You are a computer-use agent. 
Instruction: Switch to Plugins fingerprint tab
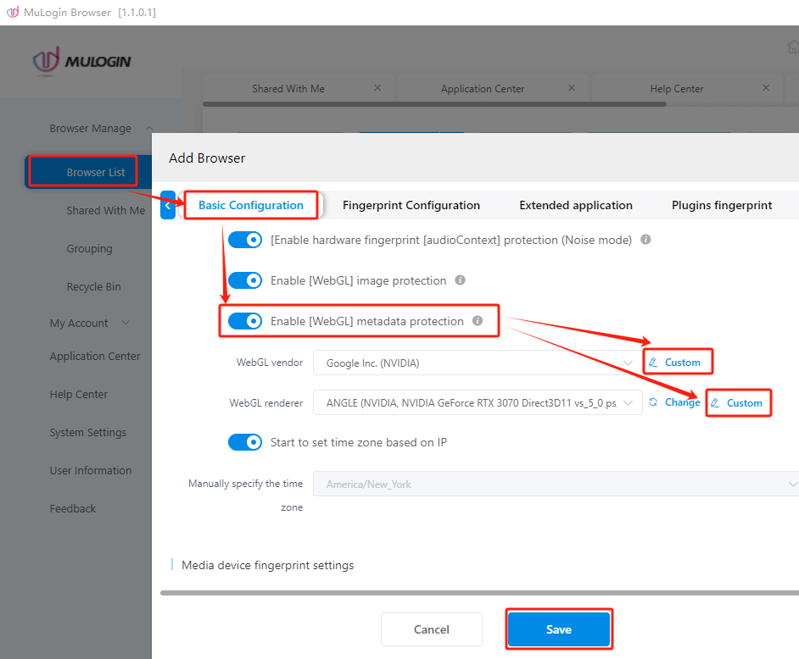pyautogui.click(x=722, y=205)
